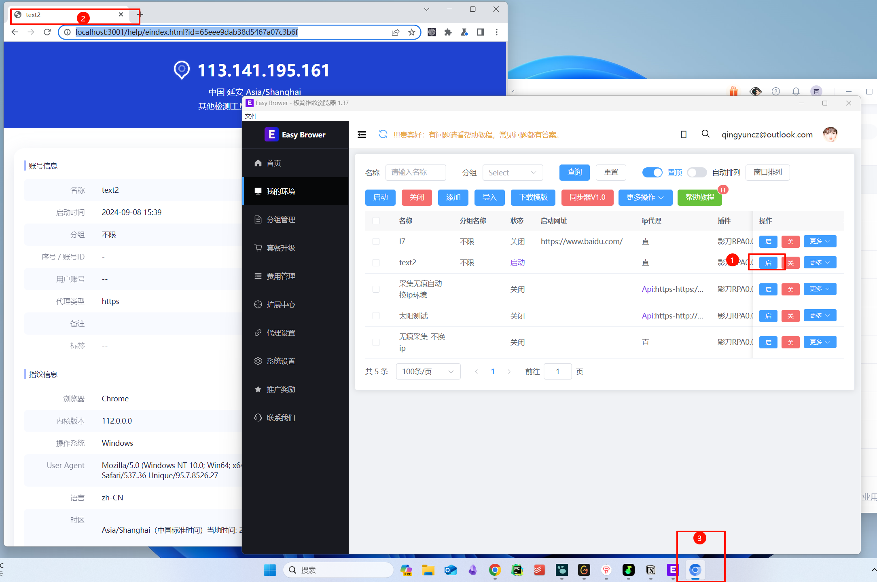The image size is (877, 582).
Task: Open Chrome extensions puzzle icon
Action: [448, 32]
